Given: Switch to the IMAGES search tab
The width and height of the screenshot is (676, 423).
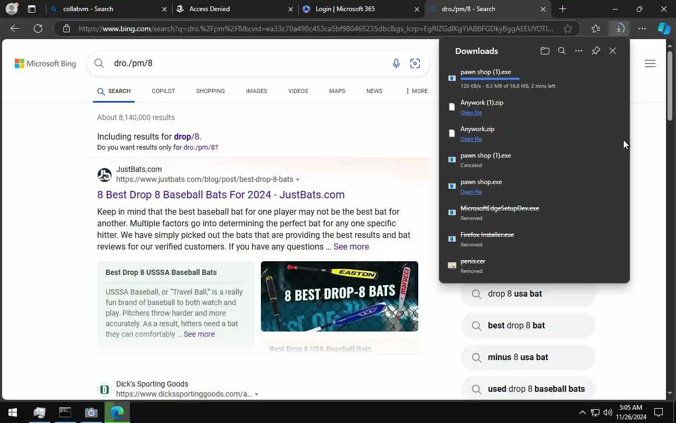Looking at the screenshot, I should [256, 91].
